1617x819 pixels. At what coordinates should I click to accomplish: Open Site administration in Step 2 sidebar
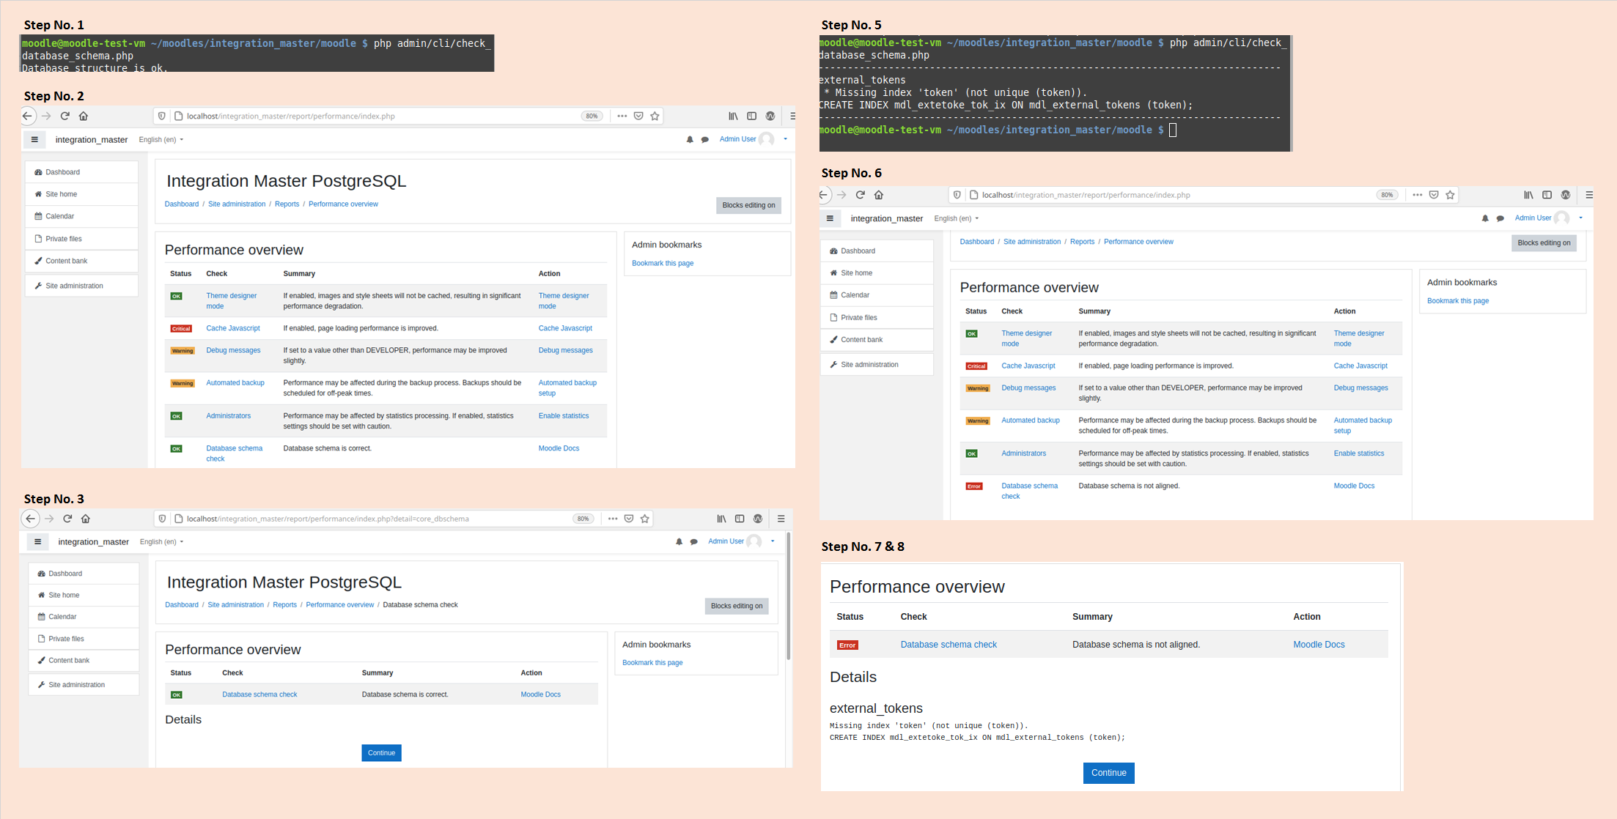pyautogui.click(x=81, y=286)
